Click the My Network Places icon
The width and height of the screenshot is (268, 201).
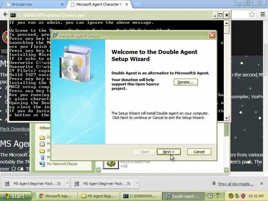tap(42, 164)
